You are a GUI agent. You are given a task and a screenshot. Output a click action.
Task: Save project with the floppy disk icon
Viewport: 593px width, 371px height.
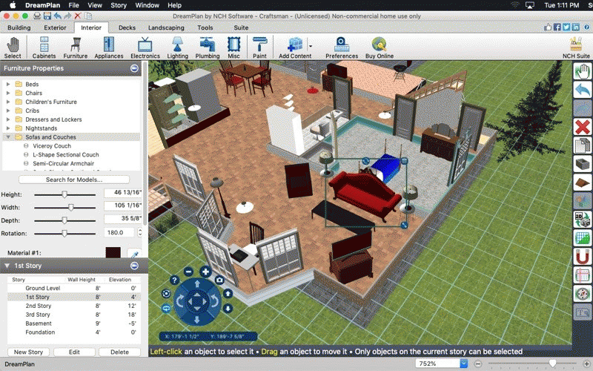47,16
